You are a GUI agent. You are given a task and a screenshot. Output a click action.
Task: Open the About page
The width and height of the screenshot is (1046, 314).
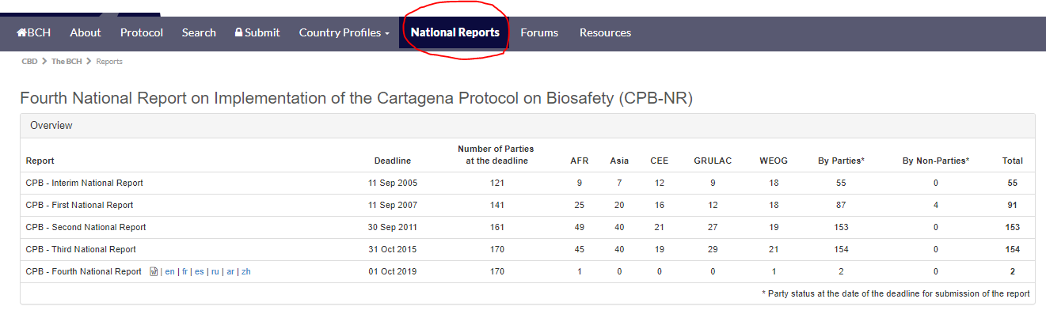[86, 32]
